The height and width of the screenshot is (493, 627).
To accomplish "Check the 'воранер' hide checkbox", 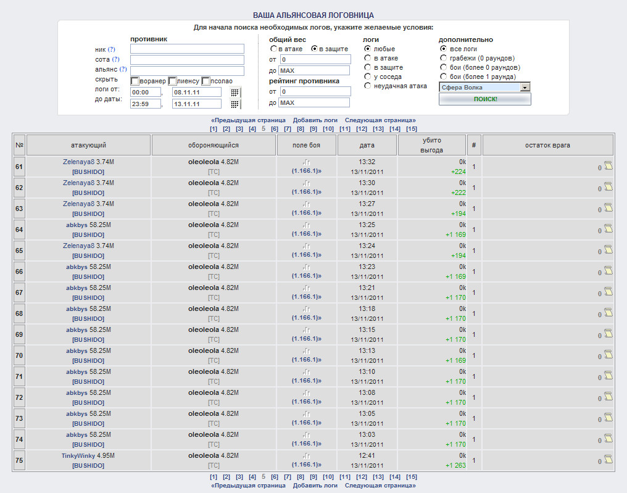I will (x=135, y=81).
